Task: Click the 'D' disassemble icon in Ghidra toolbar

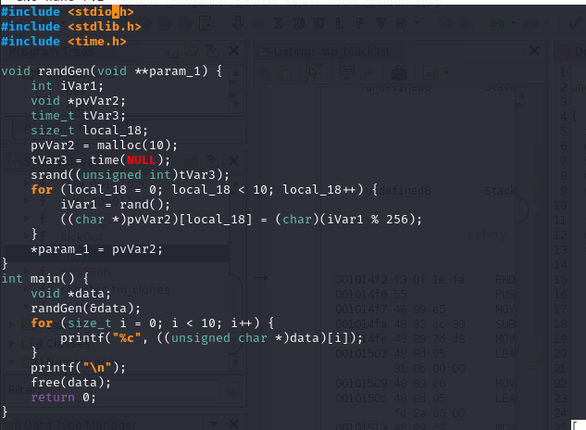Action: 299,23
